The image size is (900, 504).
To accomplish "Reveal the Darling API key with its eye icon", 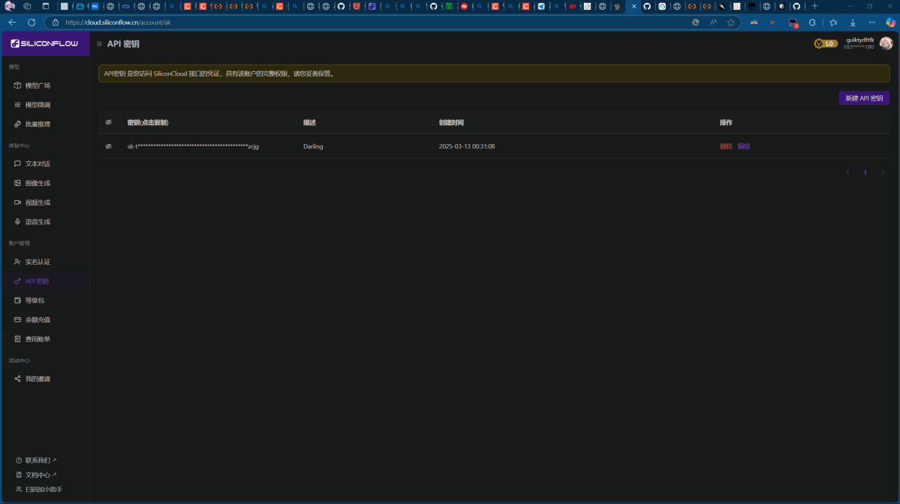I will (x=108, y=146).
